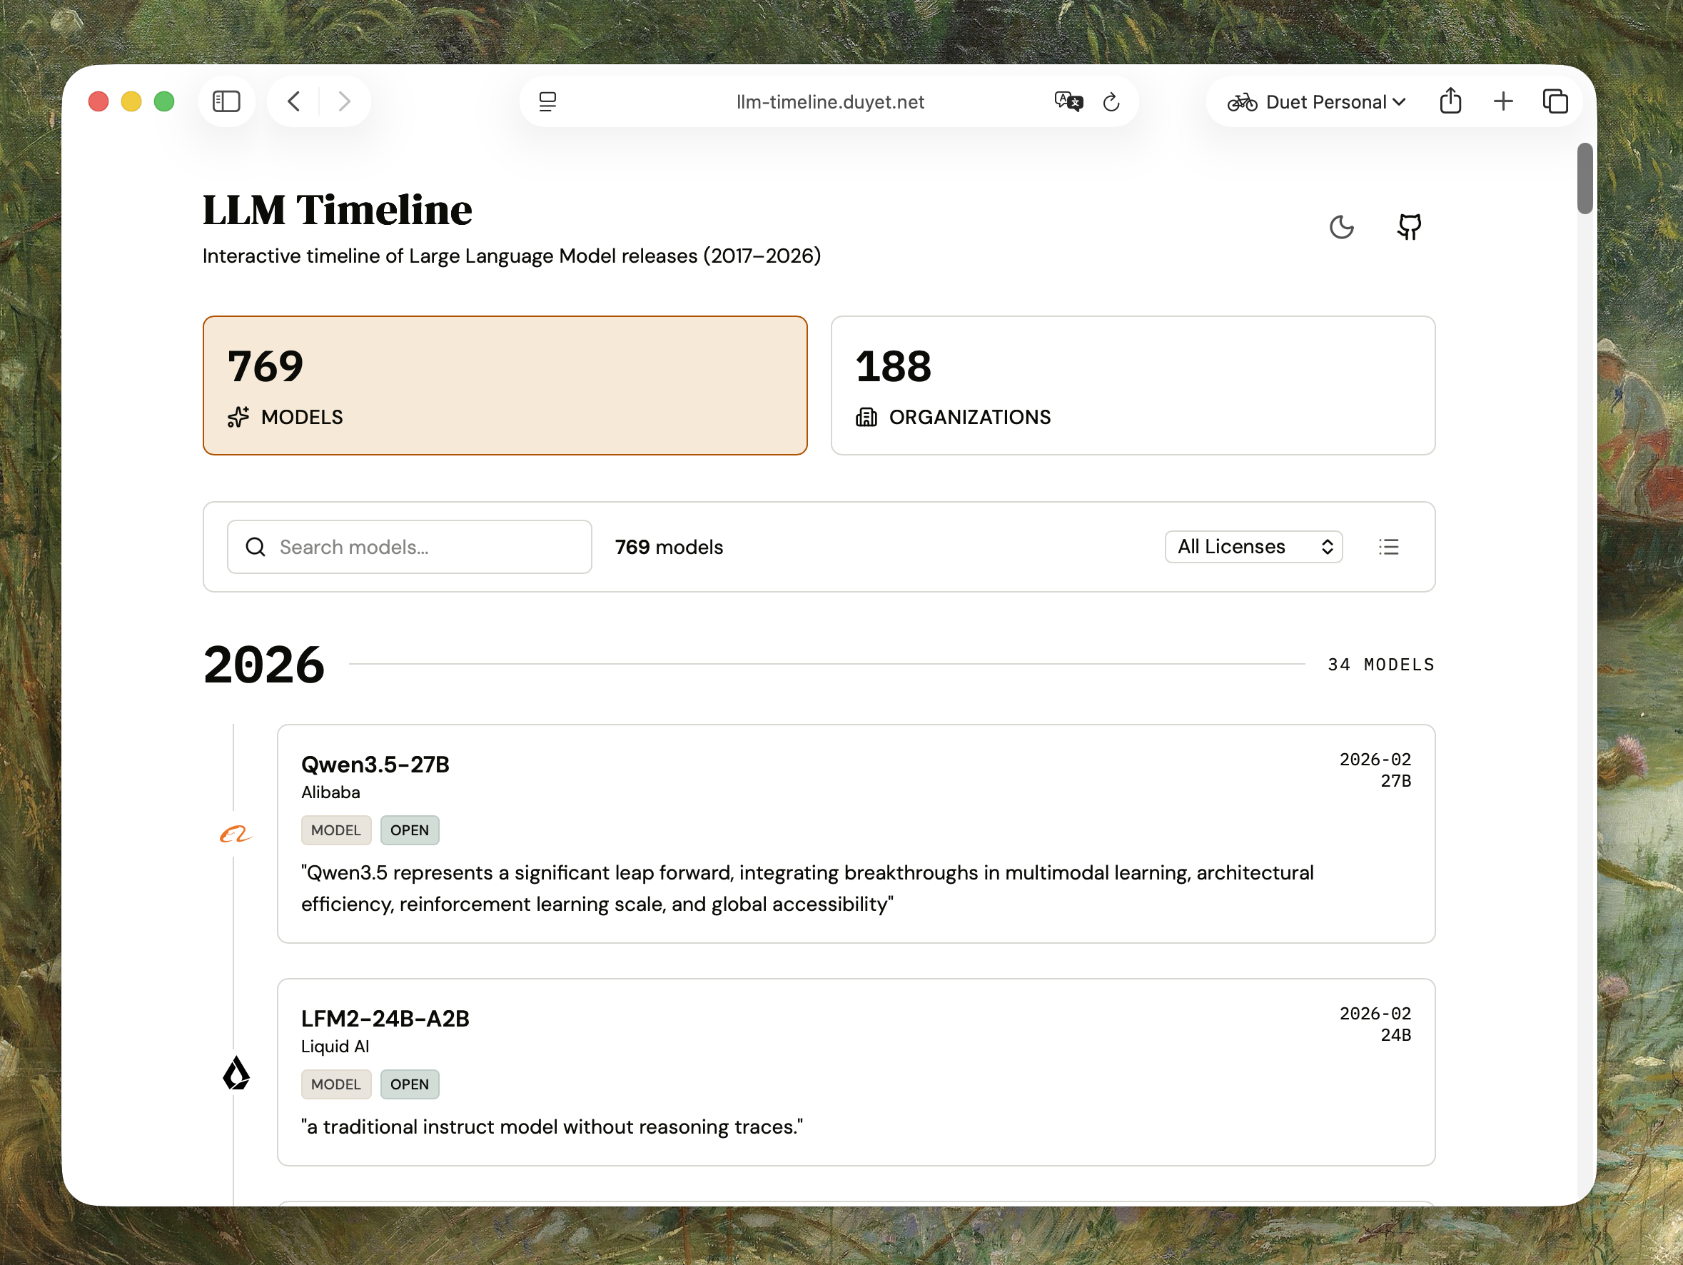Click the page translate icon
The height and width of the screenshot is (1265, 1683).
(x=1068, y=101)
